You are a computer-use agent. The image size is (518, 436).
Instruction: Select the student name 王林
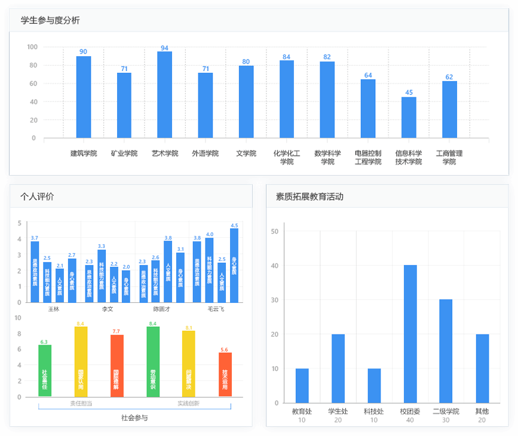click(54, 309)
